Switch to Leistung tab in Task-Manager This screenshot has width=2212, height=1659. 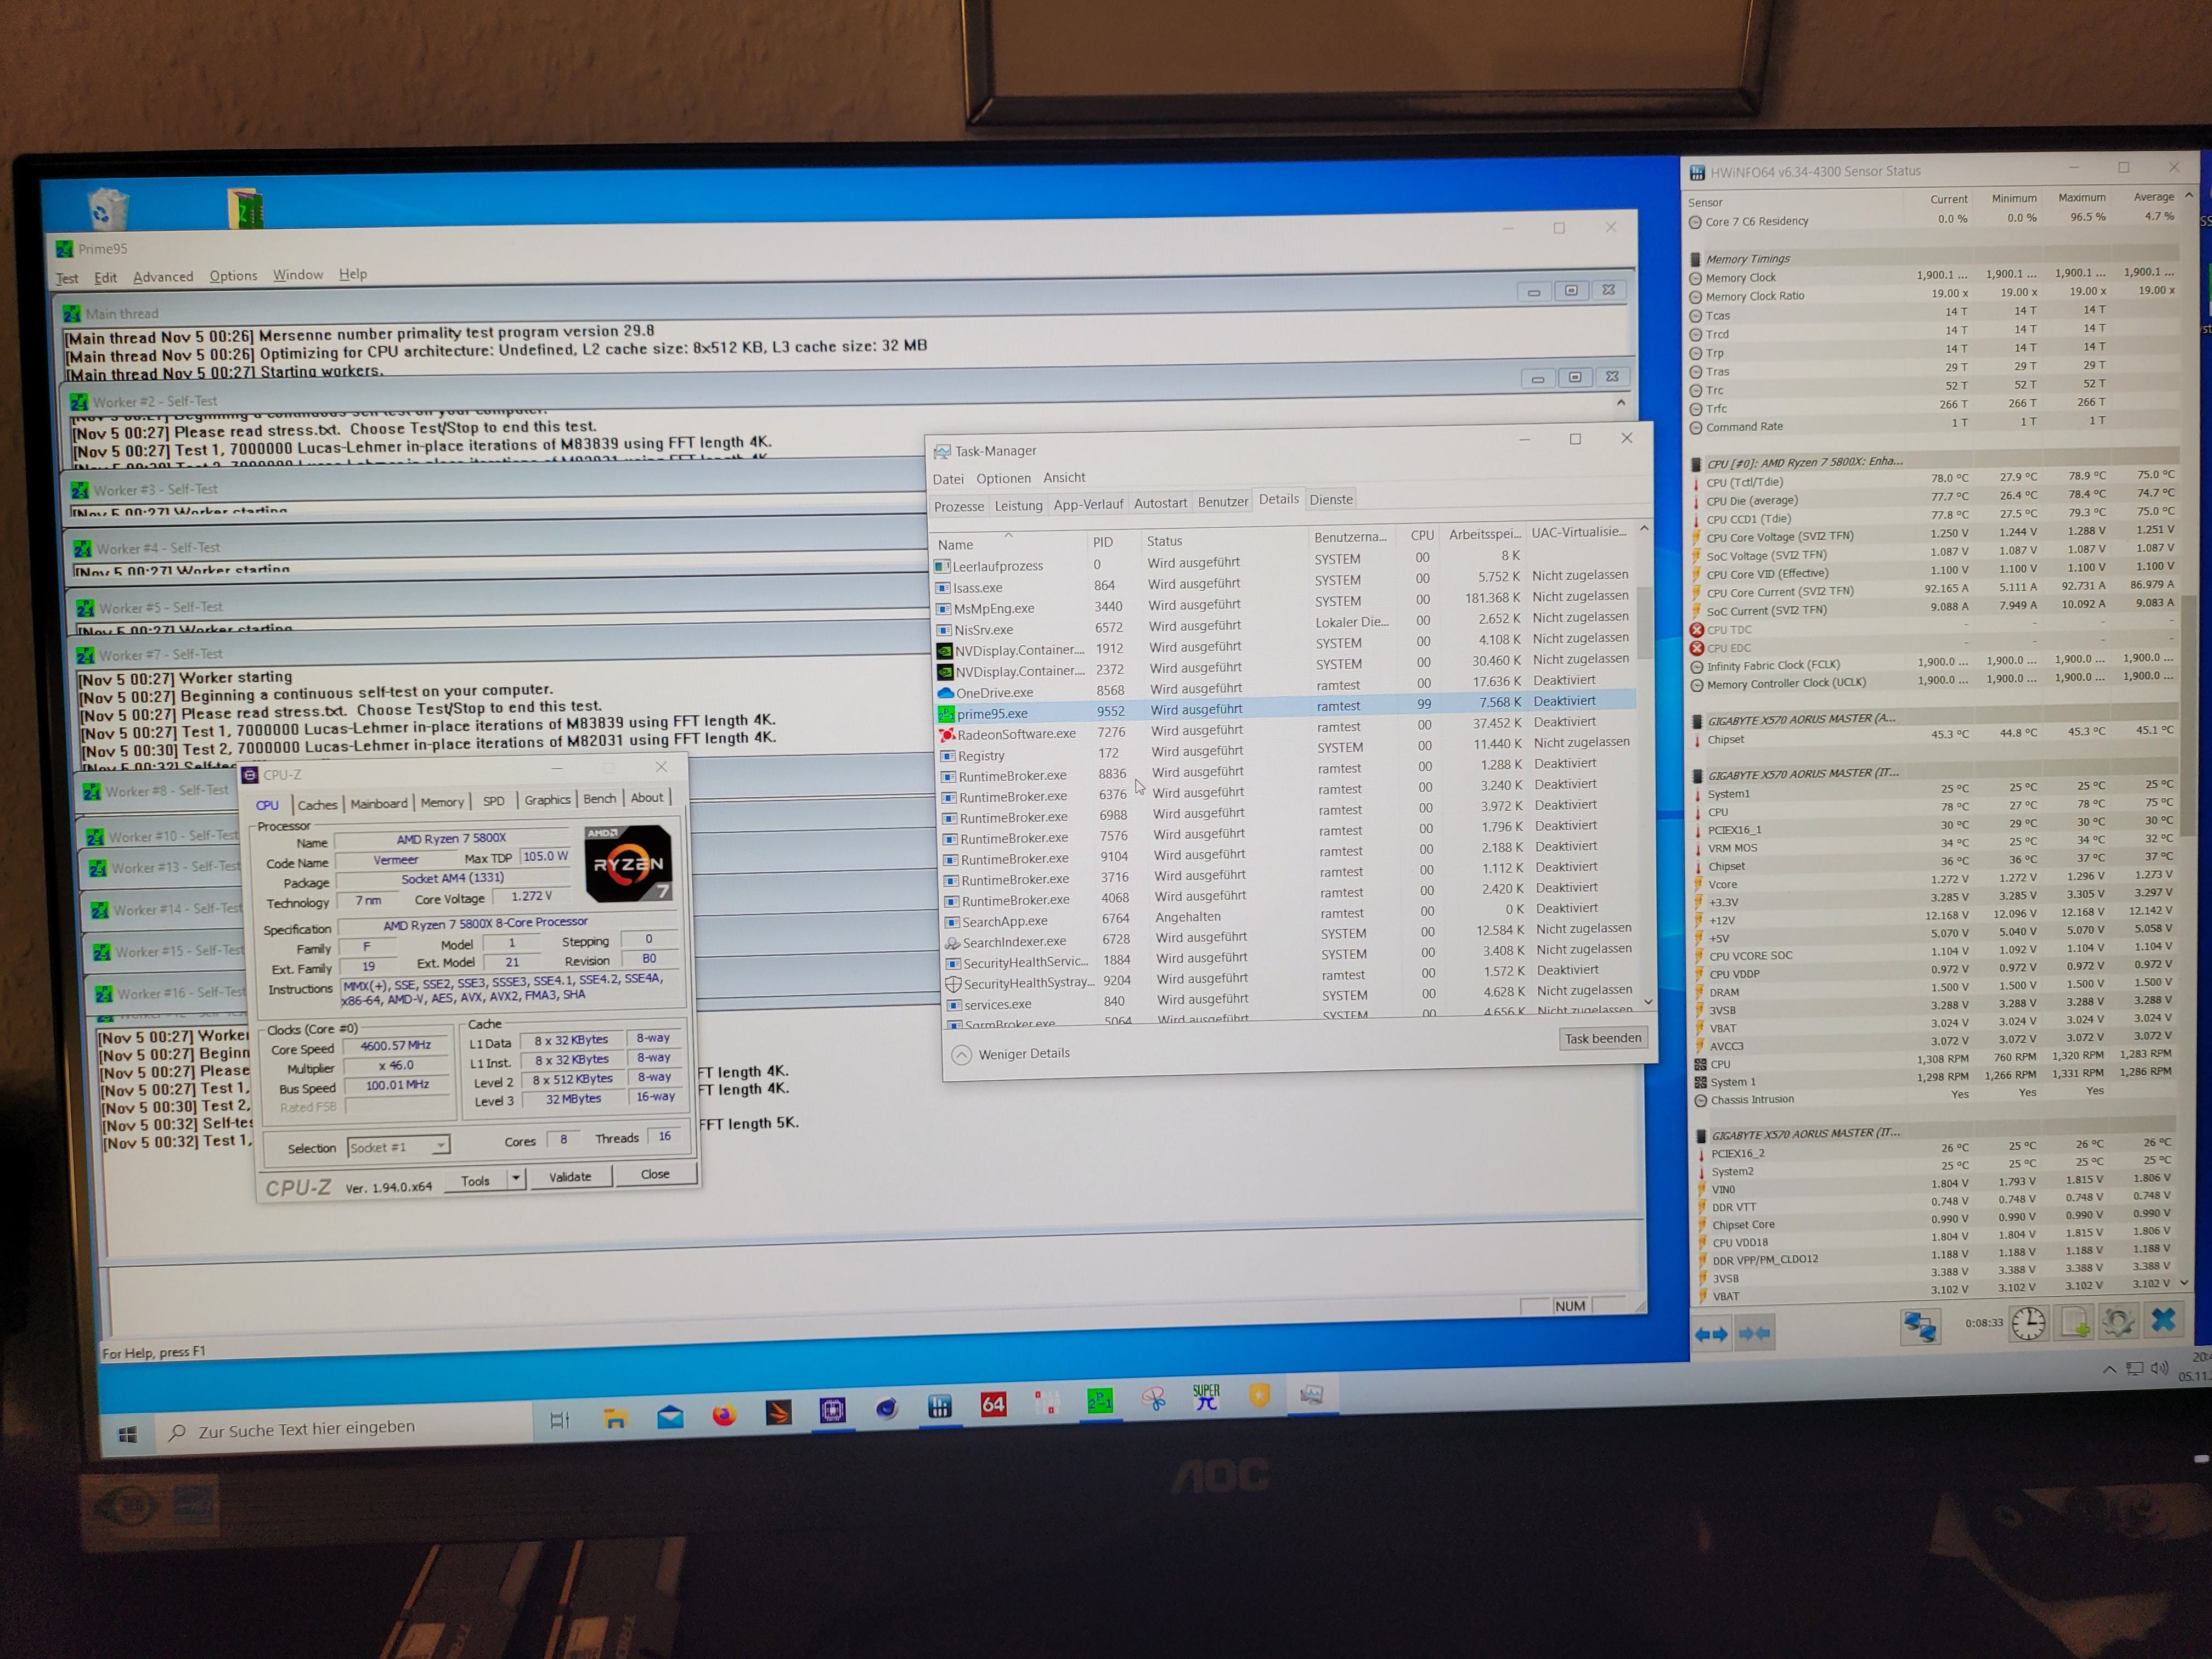[1018, 505]
